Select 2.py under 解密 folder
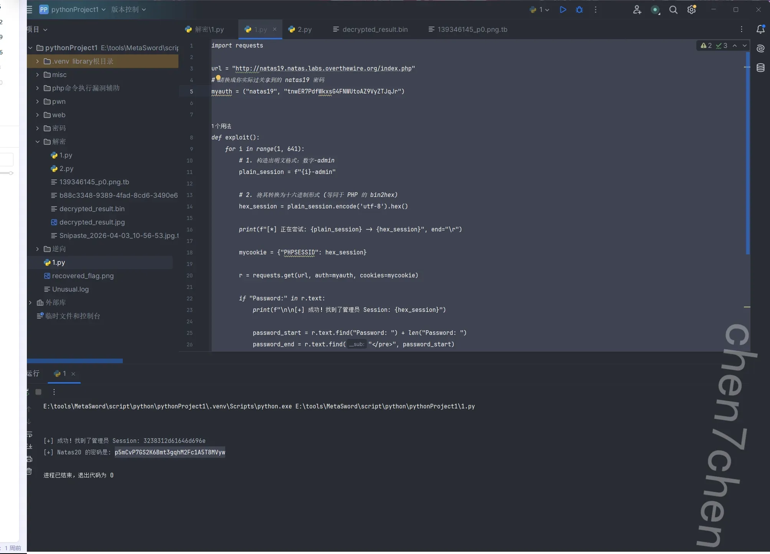The height and width of the screenshot is (554, 770). tap(62, 169)
